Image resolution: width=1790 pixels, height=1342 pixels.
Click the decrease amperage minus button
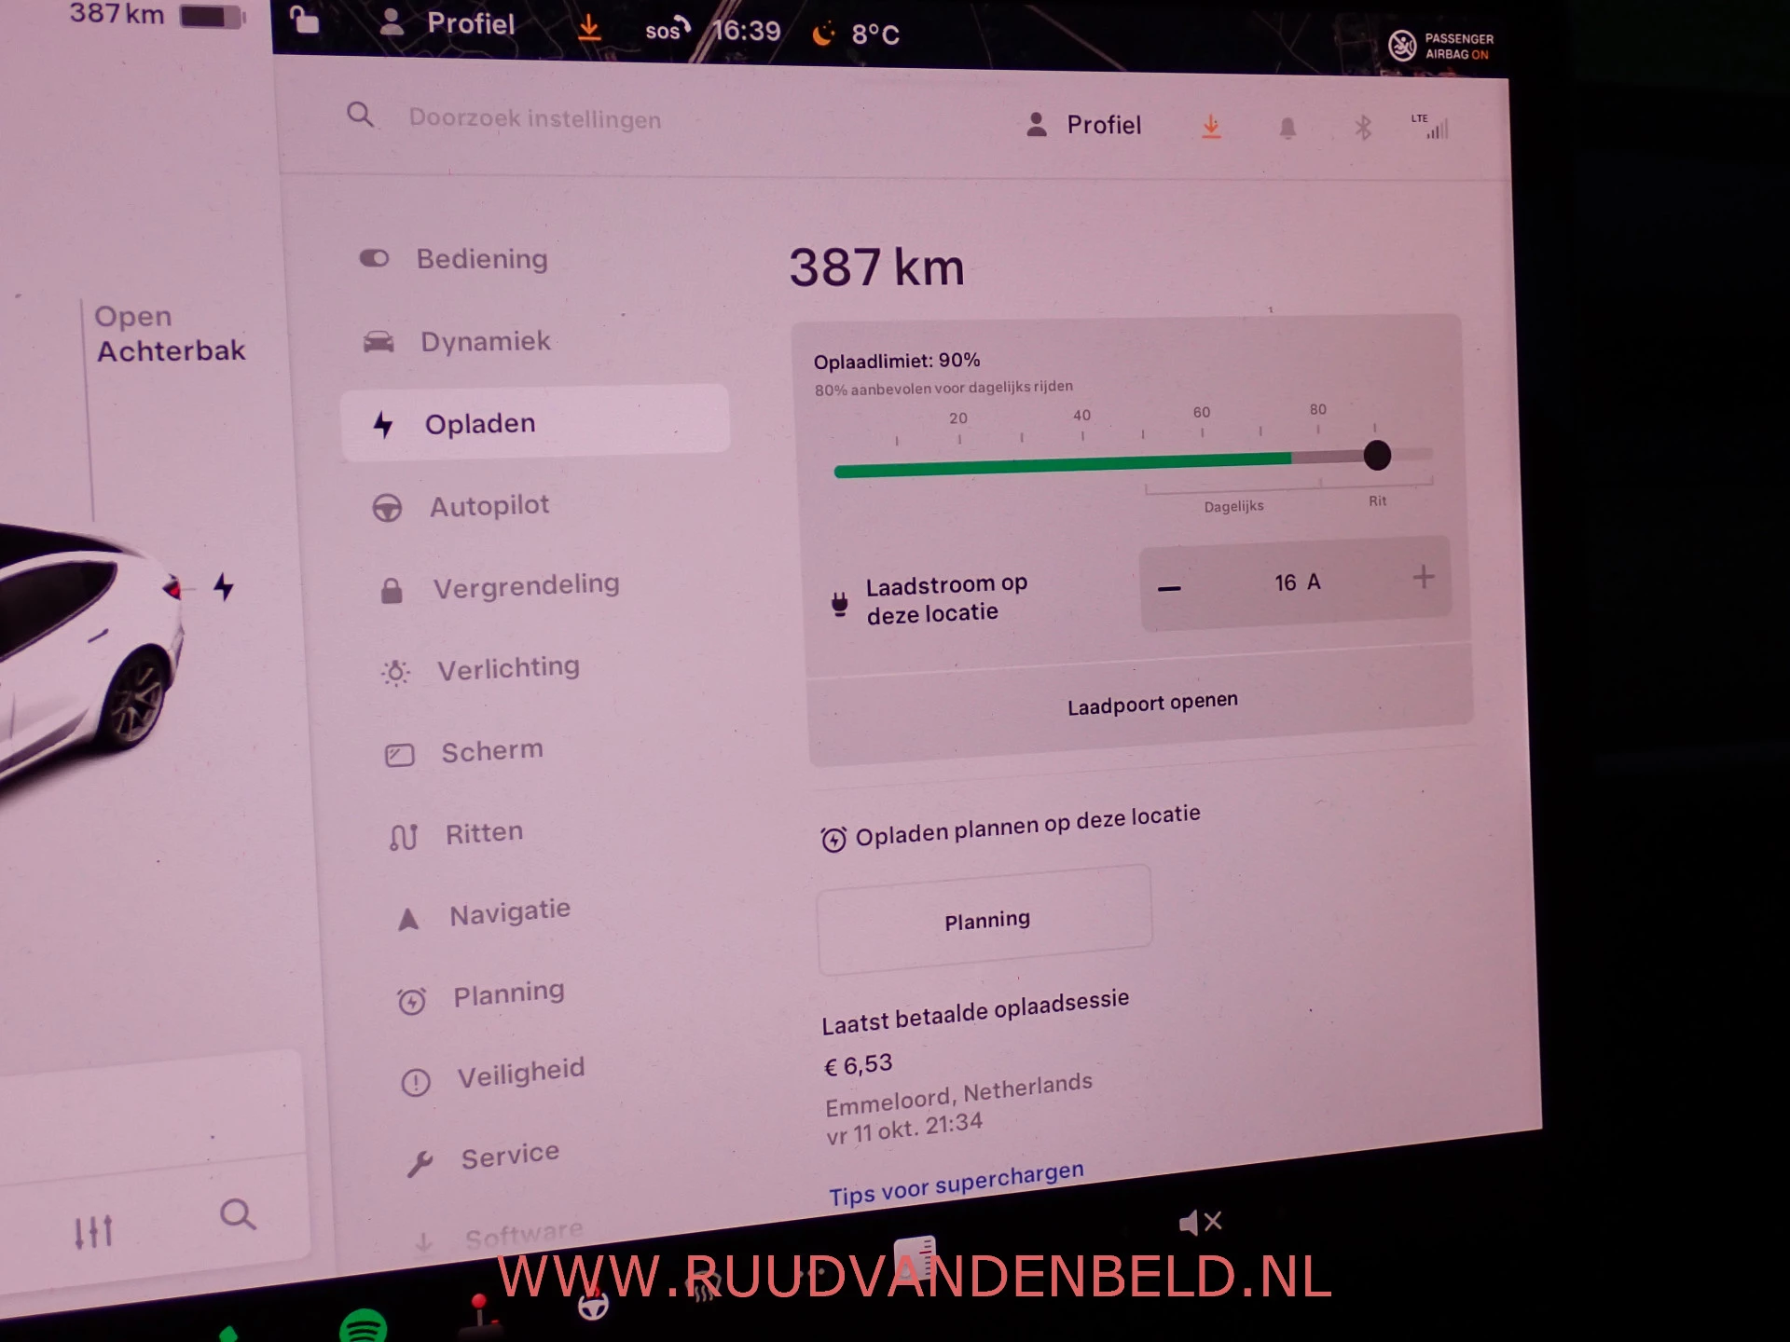pos(1170,581)
